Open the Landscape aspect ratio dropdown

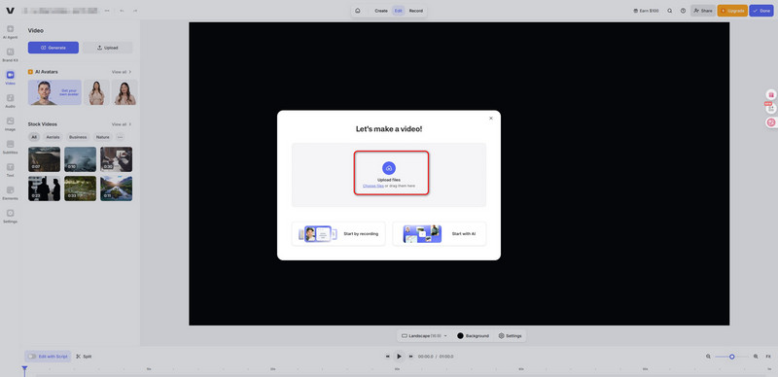tap(424, 336)
